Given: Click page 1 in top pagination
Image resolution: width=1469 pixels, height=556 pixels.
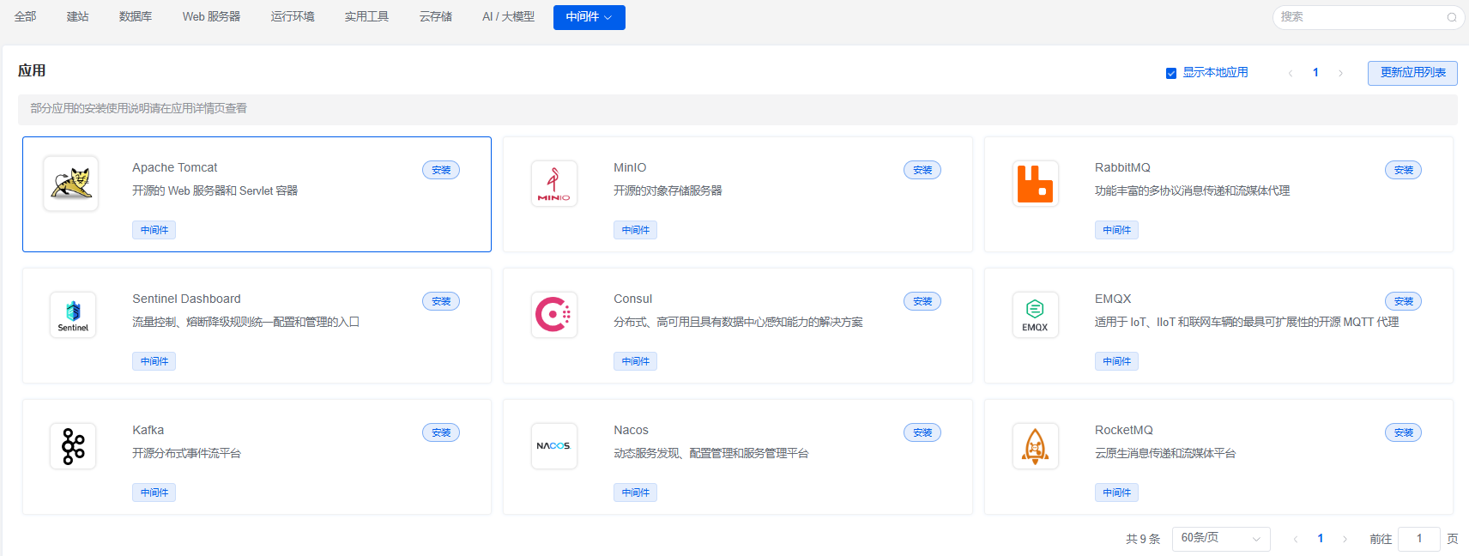Looking at the screenshot, I should pos(1315,73).
